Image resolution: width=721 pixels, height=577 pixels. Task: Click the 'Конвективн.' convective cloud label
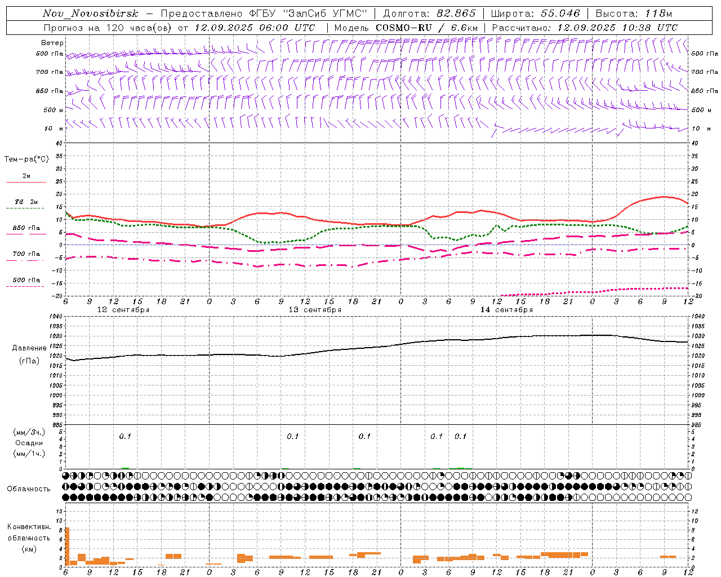pos(29,527)
